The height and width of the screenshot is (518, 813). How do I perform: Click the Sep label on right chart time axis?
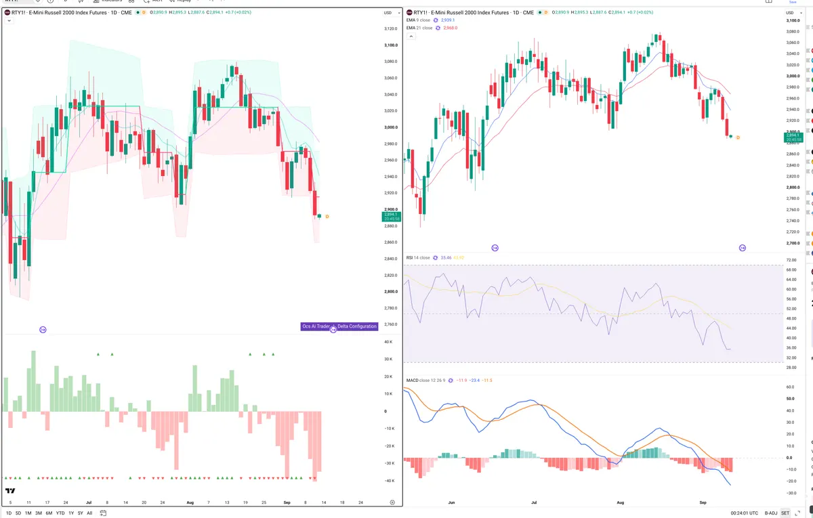click(703, 503)
